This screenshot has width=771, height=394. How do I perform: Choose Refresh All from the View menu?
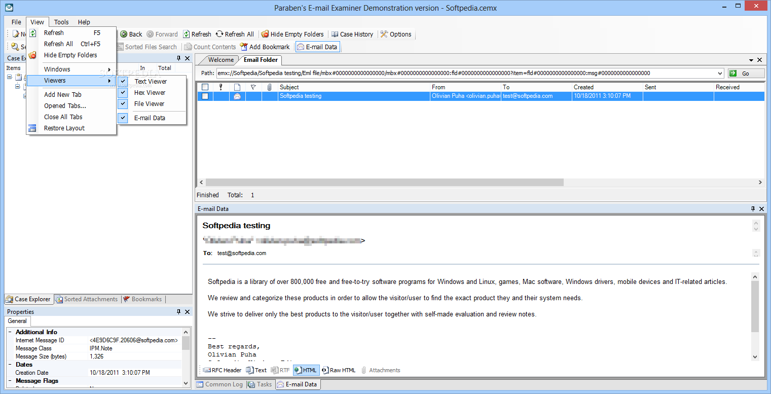coord(71,44)
